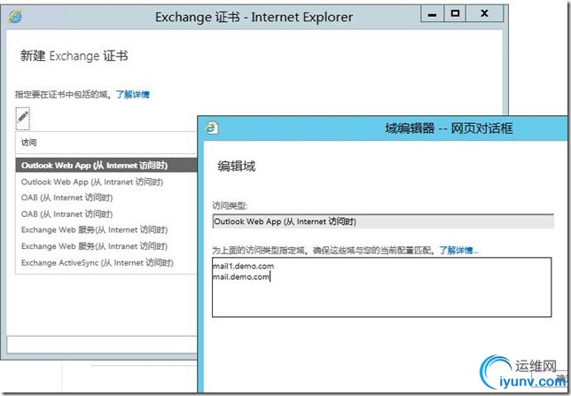Click the IE page icon in 域编辑器 dialog title bar

[212, 128]
